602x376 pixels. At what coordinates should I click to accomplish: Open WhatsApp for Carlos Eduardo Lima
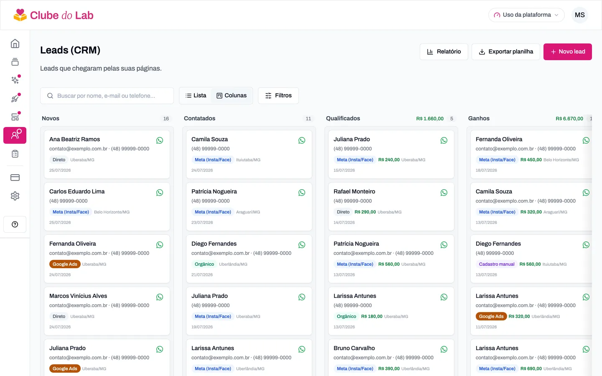pos(160,193)
